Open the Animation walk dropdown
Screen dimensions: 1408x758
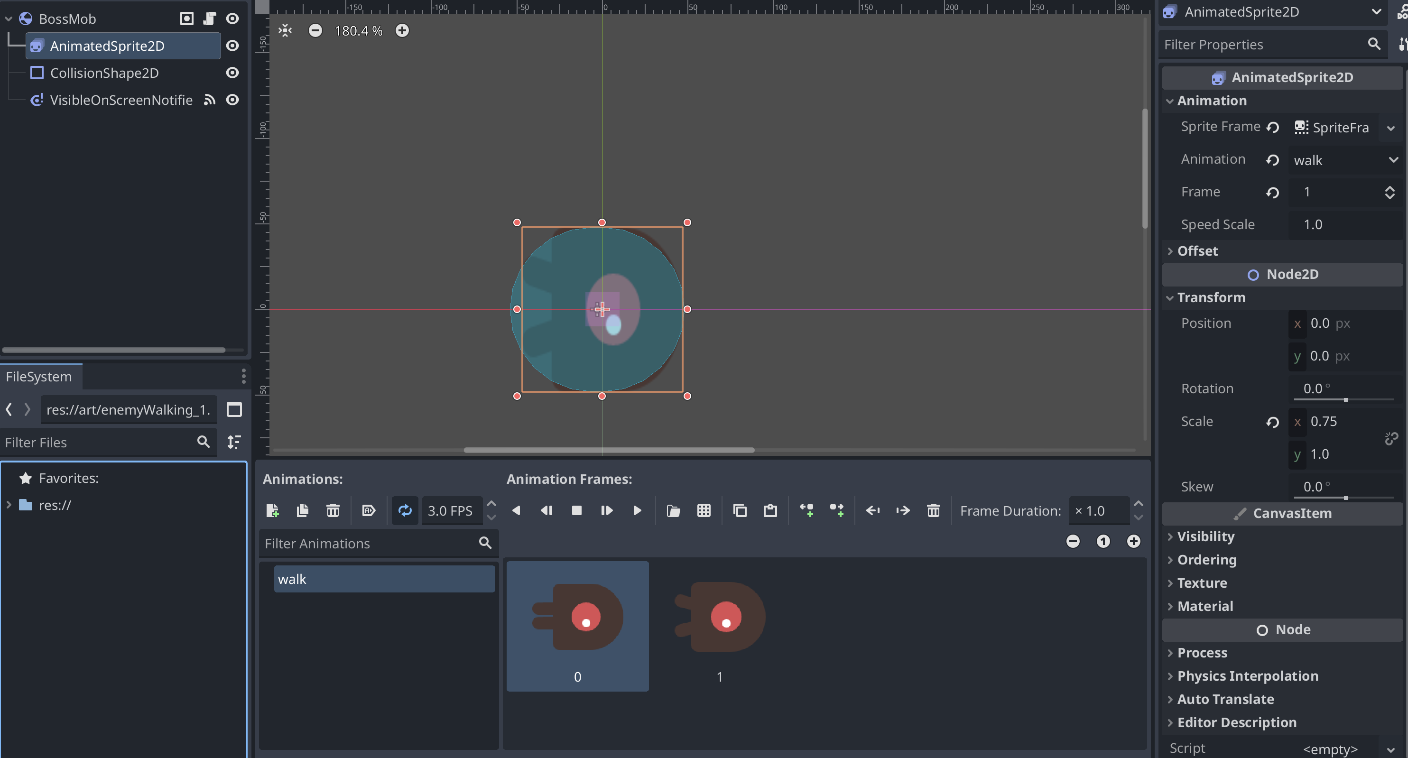coord(1345,160)
